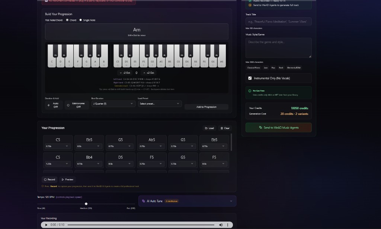The image size is (381, 229).
Task: Open the audio player three-dot menu
Action: (228, 225)
